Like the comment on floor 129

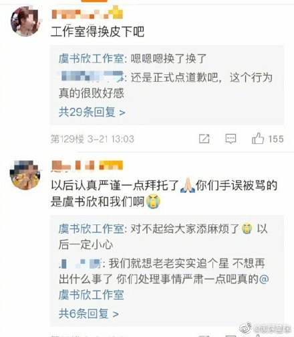pos(258,139)
